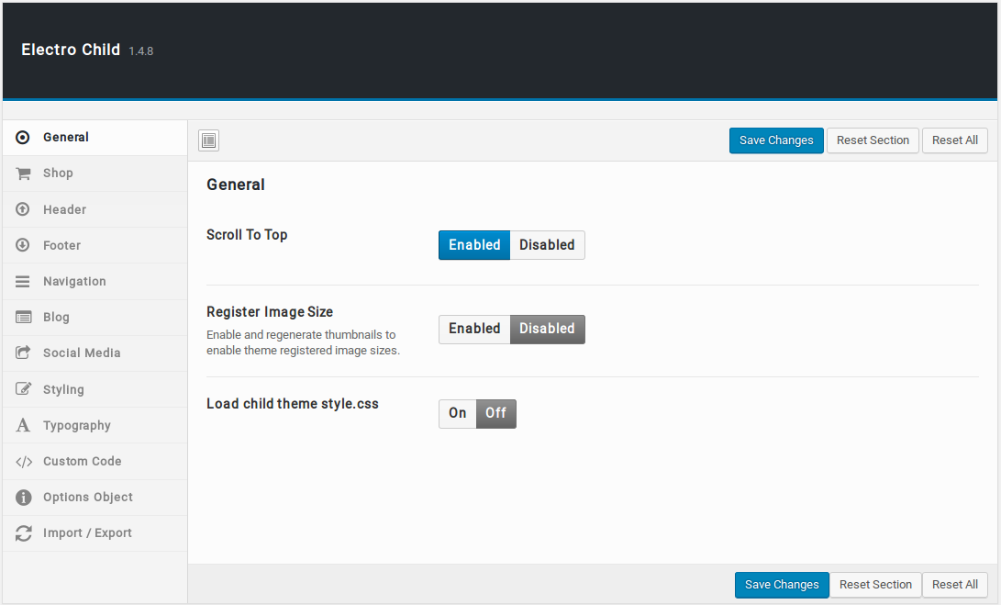Image resolution: width=1001 pixels, height=605 pixels.
Task: Click the Register Image Size option label
Action: click(x=270, y=312)
